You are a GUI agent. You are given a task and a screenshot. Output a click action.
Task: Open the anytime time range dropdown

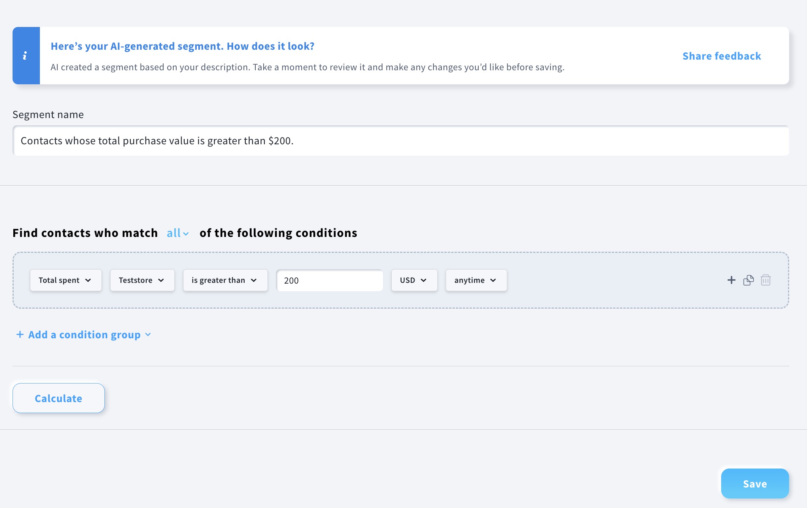tap(476, 280)
